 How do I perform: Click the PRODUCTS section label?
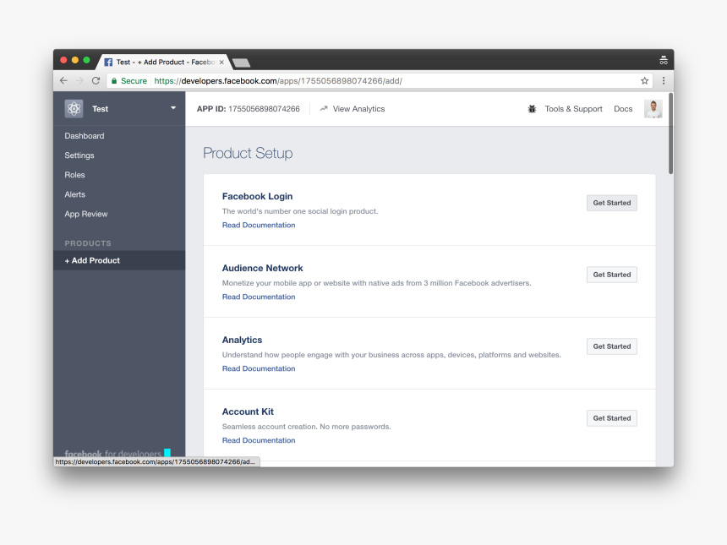[x=88, y=243]
